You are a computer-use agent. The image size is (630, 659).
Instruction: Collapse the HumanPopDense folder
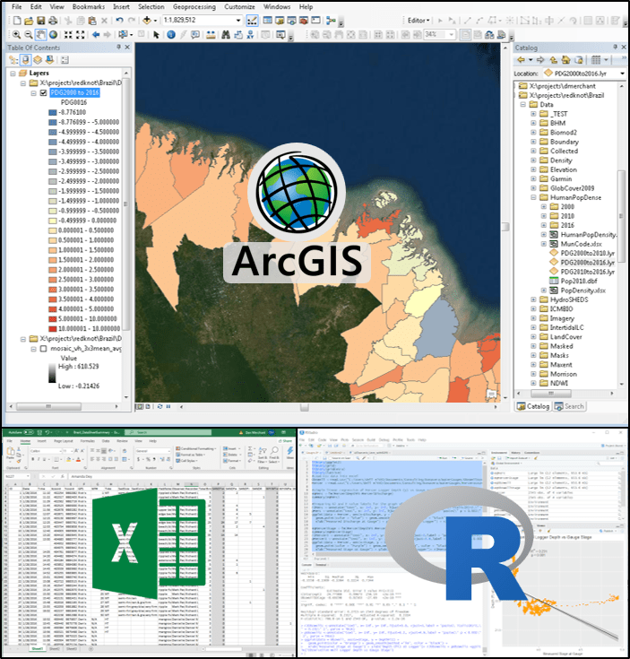[532, 195]
